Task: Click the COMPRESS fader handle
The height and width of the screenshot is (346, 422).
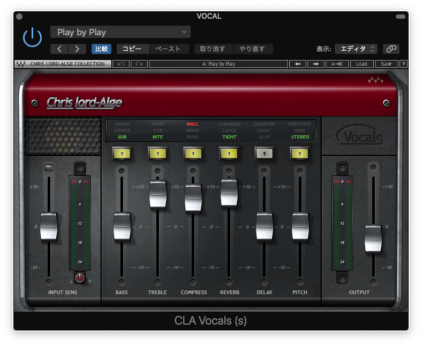Action: coord(193,198)
